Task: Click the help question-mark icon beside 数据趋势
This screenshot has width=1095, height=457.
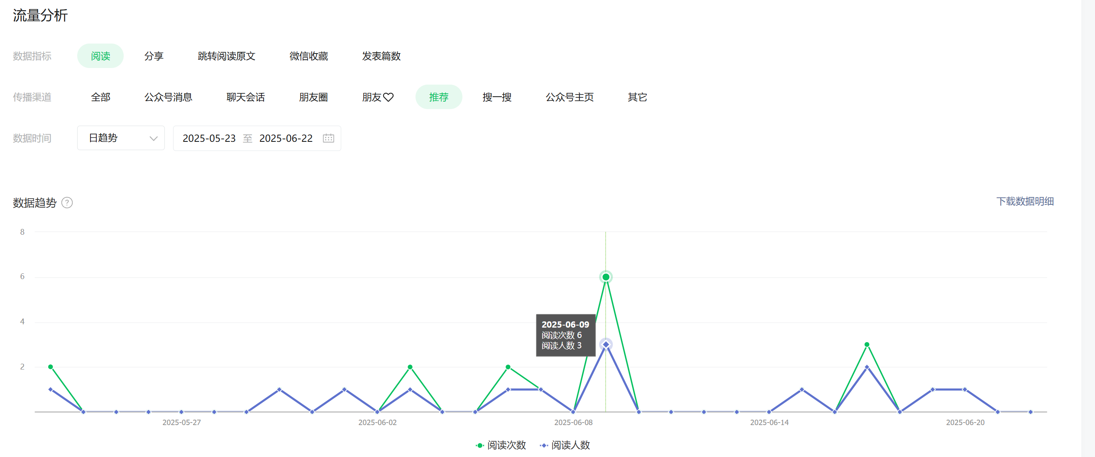Action: pos(67,203)
